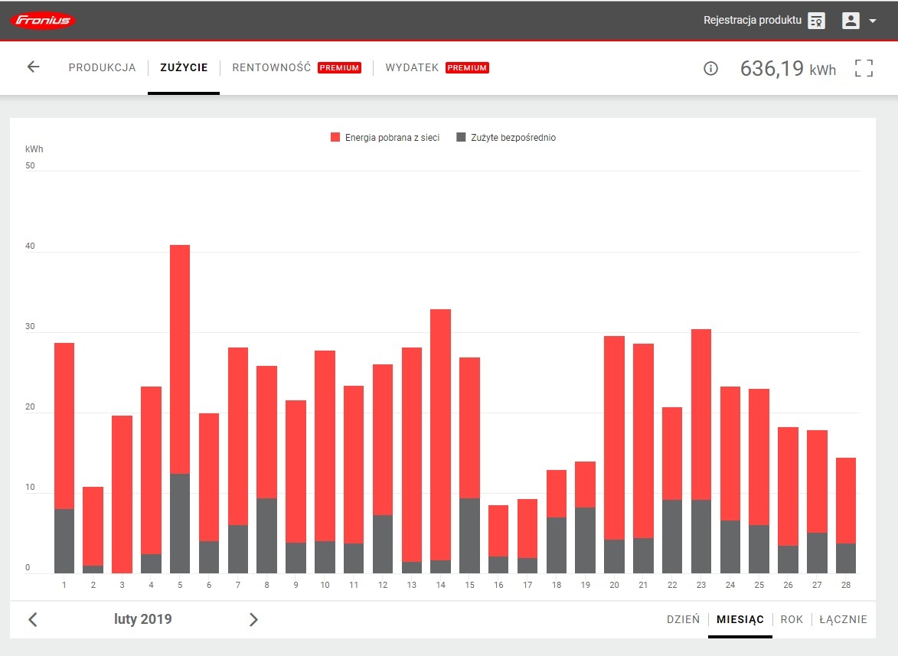This screenshot has height=656, width=898.
Task: Toggle the Zużyte bezpośrednio legend entry
Action: [506, 138]
